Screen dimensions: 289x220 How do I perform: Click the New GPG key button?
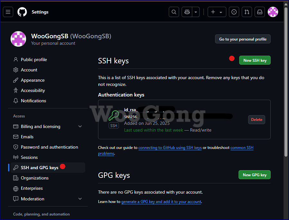255,175
